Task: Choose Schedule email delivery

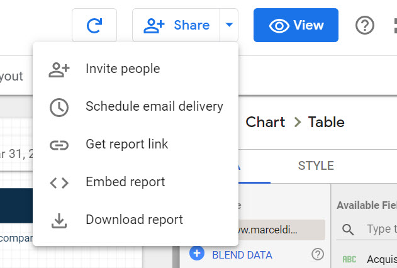Action: (x=154, y=107)
